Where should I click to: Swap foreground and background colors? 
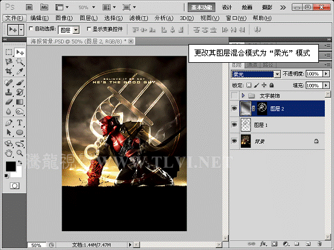tap(20, 162)
